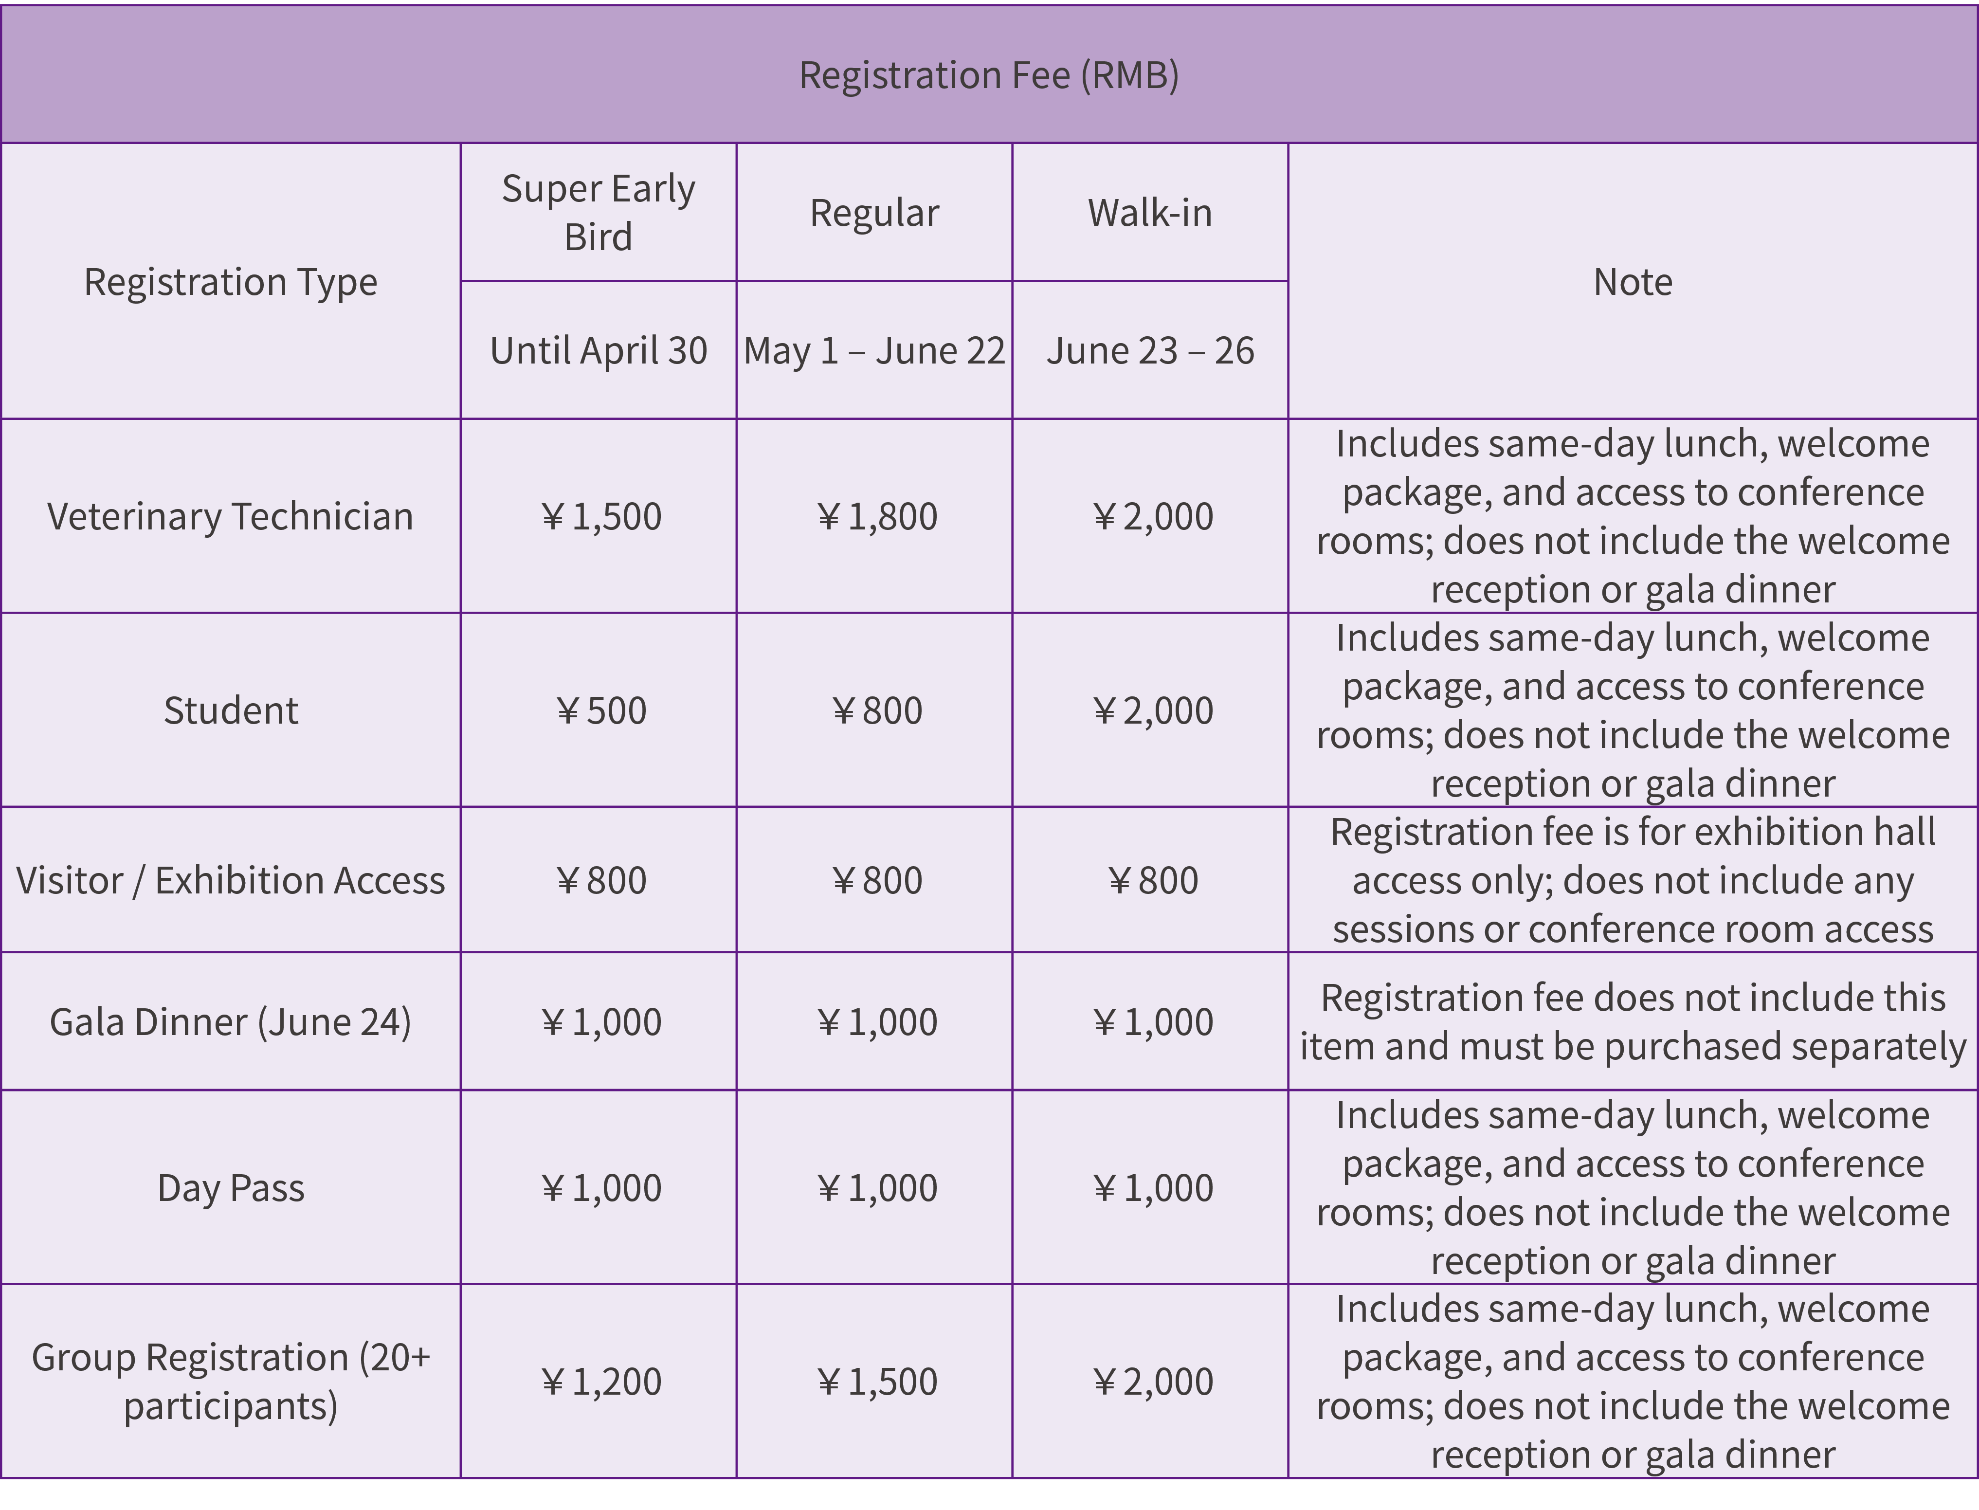Select the Veterinary Technician row label
The width and height of the screenshot is (1979, 1510).
[x=230, y=517]
